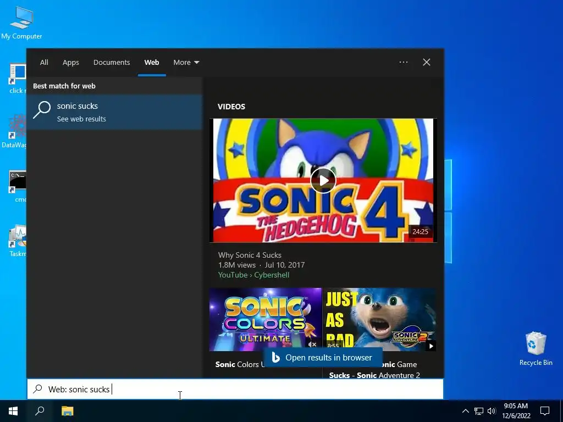This screenshot has height=422, width=563.
Task: Click the muted speaker icon on Sonic Colors thumbnail
Action: coord(312,344)
